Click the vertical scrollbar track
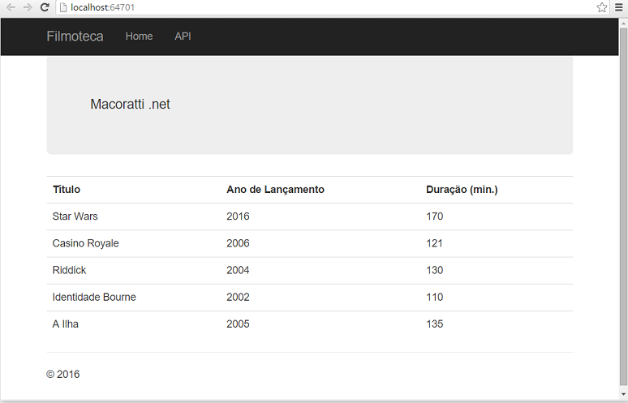This screenshot has height=403, width=628. [623, 208]
